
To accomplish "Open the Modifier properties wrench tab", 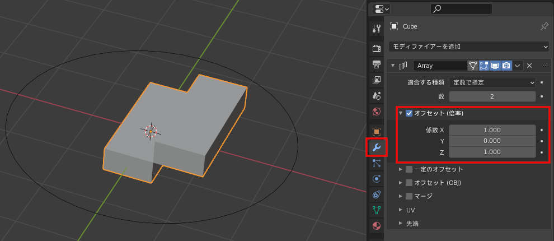I will (x=377, y=147).
